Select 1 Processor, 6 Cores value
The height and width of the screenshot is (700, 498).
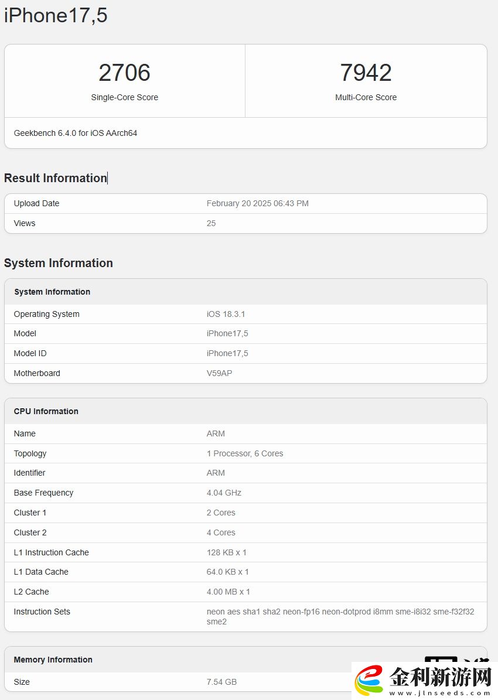pos(245,453)
